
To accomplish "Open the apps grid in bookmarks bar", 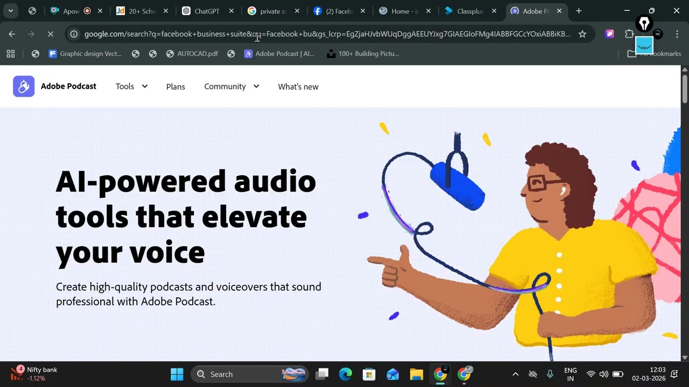I will [x=11, y=54].
